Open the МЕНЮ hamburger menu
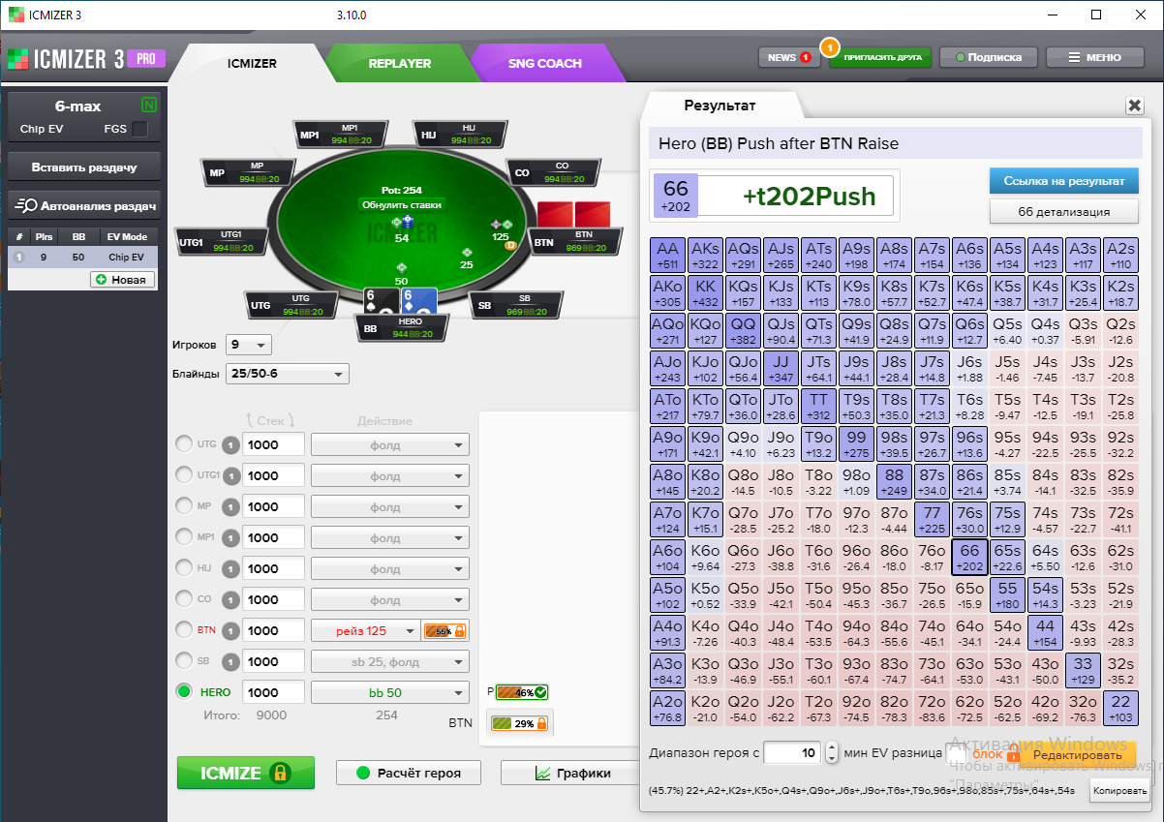 point(1094,57)
